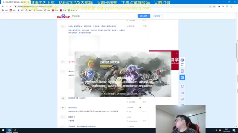Click the 全吧搜索 button
238x133 pixels.
point(157,16)
